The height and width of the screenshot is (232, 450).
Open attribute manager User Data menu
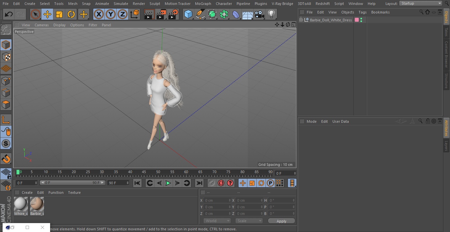(x=340, y=121)
